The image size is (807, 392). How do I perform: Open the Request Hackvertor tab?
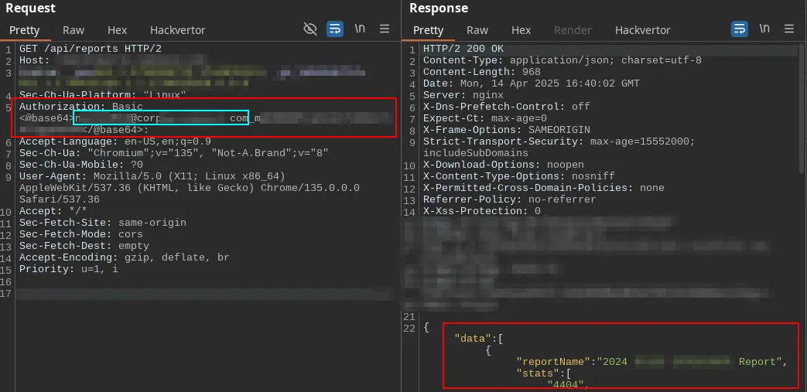(x=178, y=30)
